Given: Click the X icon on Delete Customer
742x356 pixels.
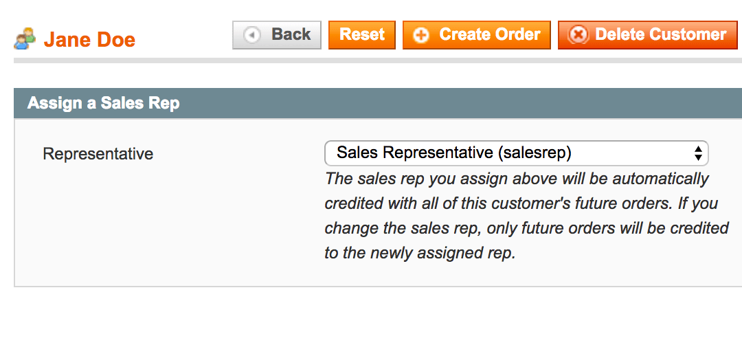Looking at the screenshot, I should click(578, 35).
